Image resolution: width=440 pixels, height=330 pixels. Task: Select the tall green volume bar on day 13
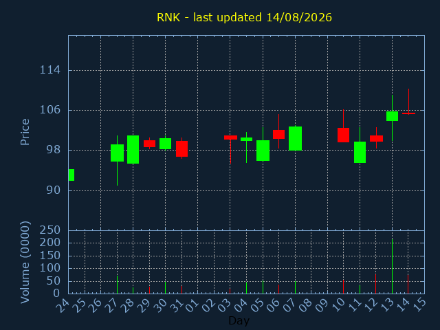coord(392,266)
